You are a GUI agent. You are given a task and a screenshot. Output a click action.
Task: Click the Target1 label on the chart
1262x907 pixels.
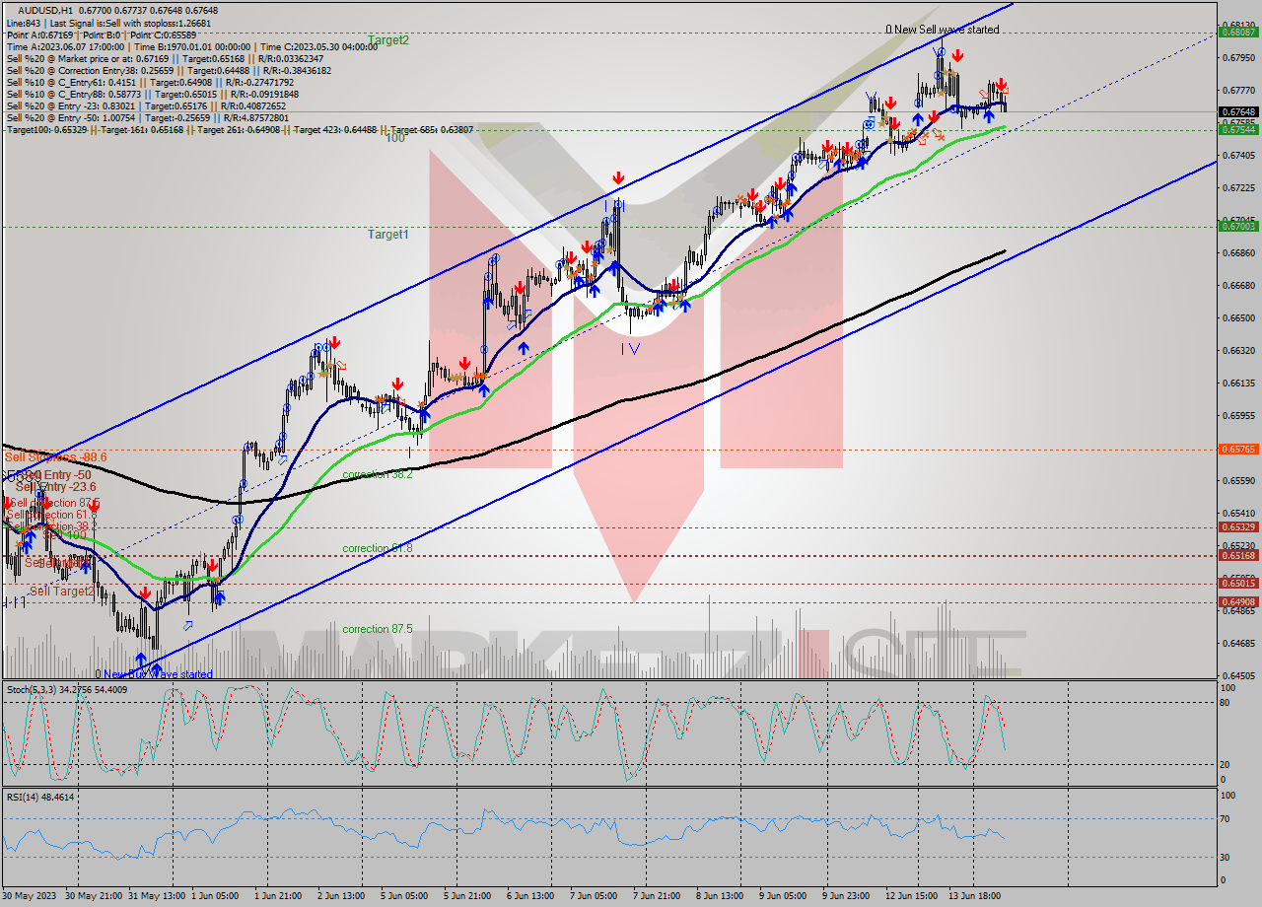387,235
